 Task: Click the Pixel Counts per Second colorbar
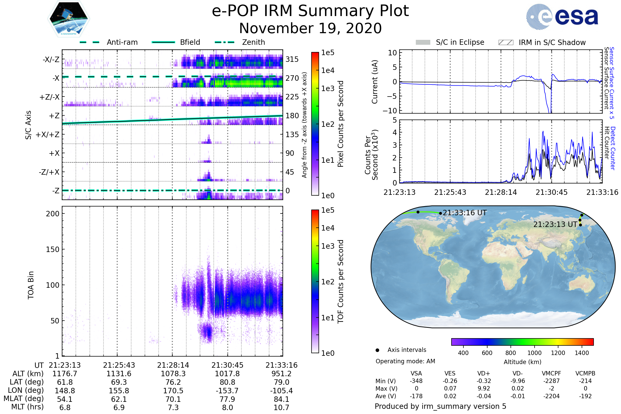(315, 124)
